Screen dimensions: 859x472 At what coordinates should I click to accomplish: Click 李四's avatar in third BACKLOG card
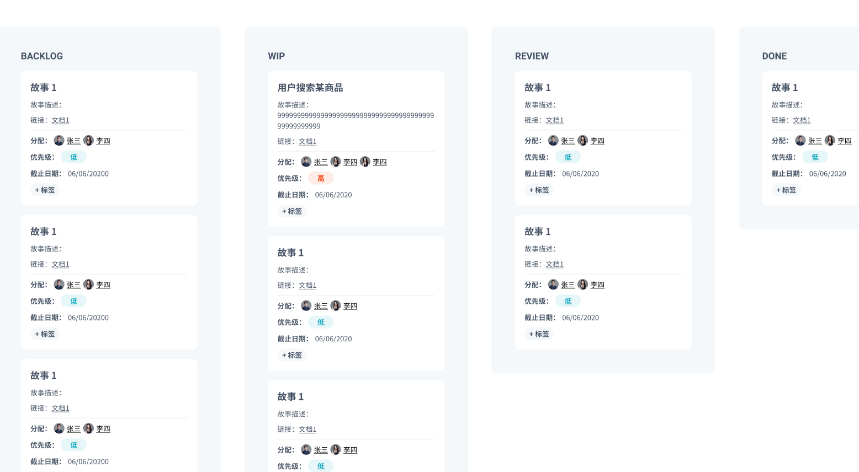[88, 428]
